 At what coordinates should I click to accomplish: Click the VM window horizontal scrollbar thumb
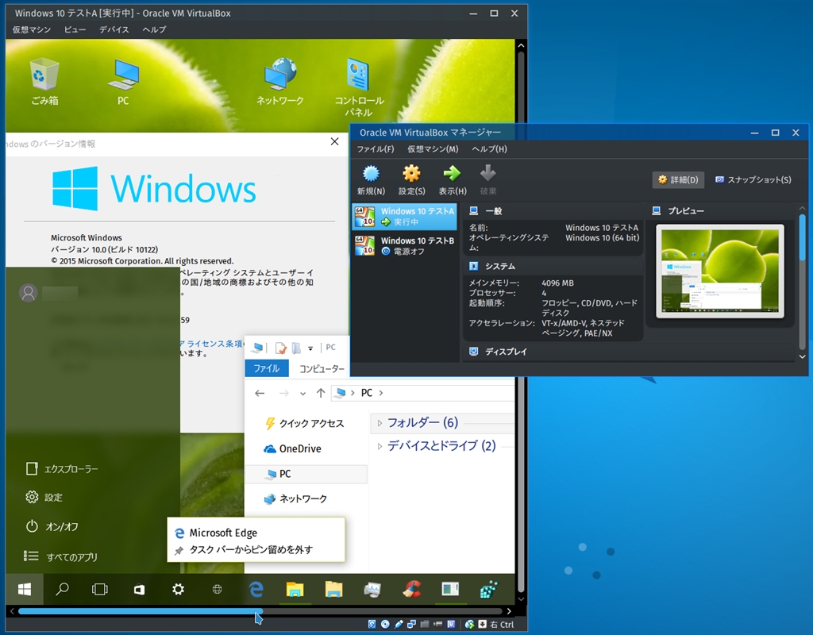point(141,611)
